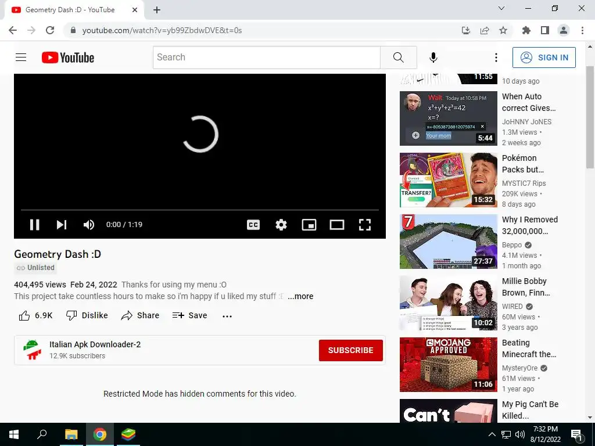Open Beating Minecraft video thumbnail
Image resolution: width=595 pixels, height=446 pixels.
click(x=448, y=365)
